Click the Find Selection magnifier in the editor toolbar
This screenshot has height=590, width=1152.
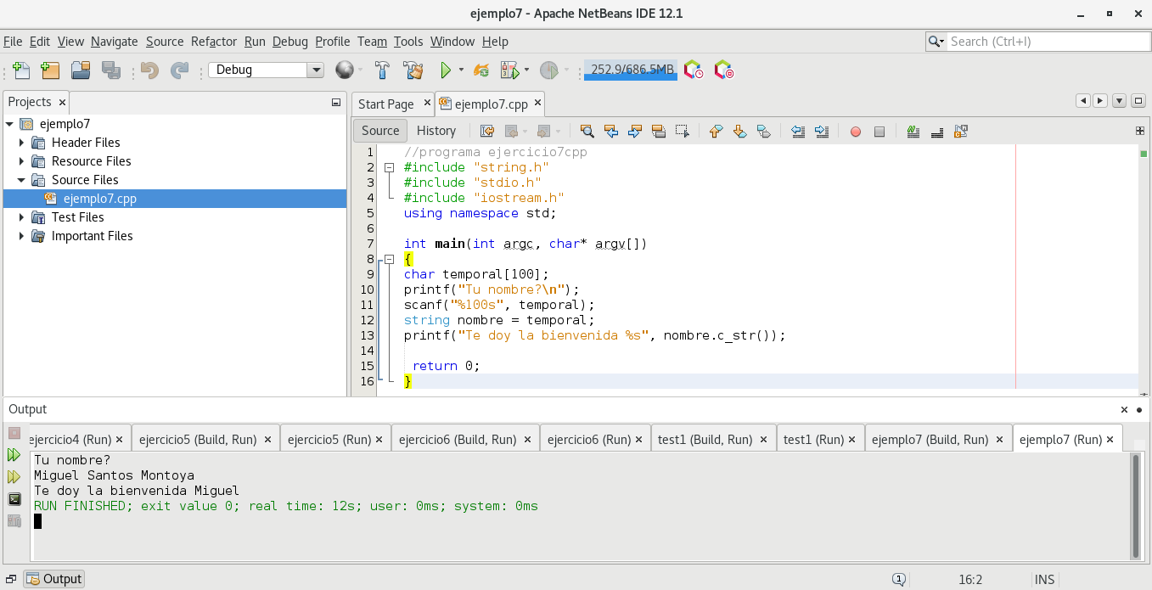587,131
